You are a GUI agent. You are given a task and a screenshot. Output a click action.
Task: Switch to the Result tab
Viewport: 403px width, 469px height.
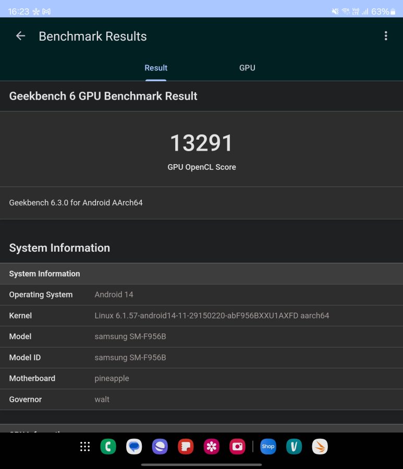[156, 68]
